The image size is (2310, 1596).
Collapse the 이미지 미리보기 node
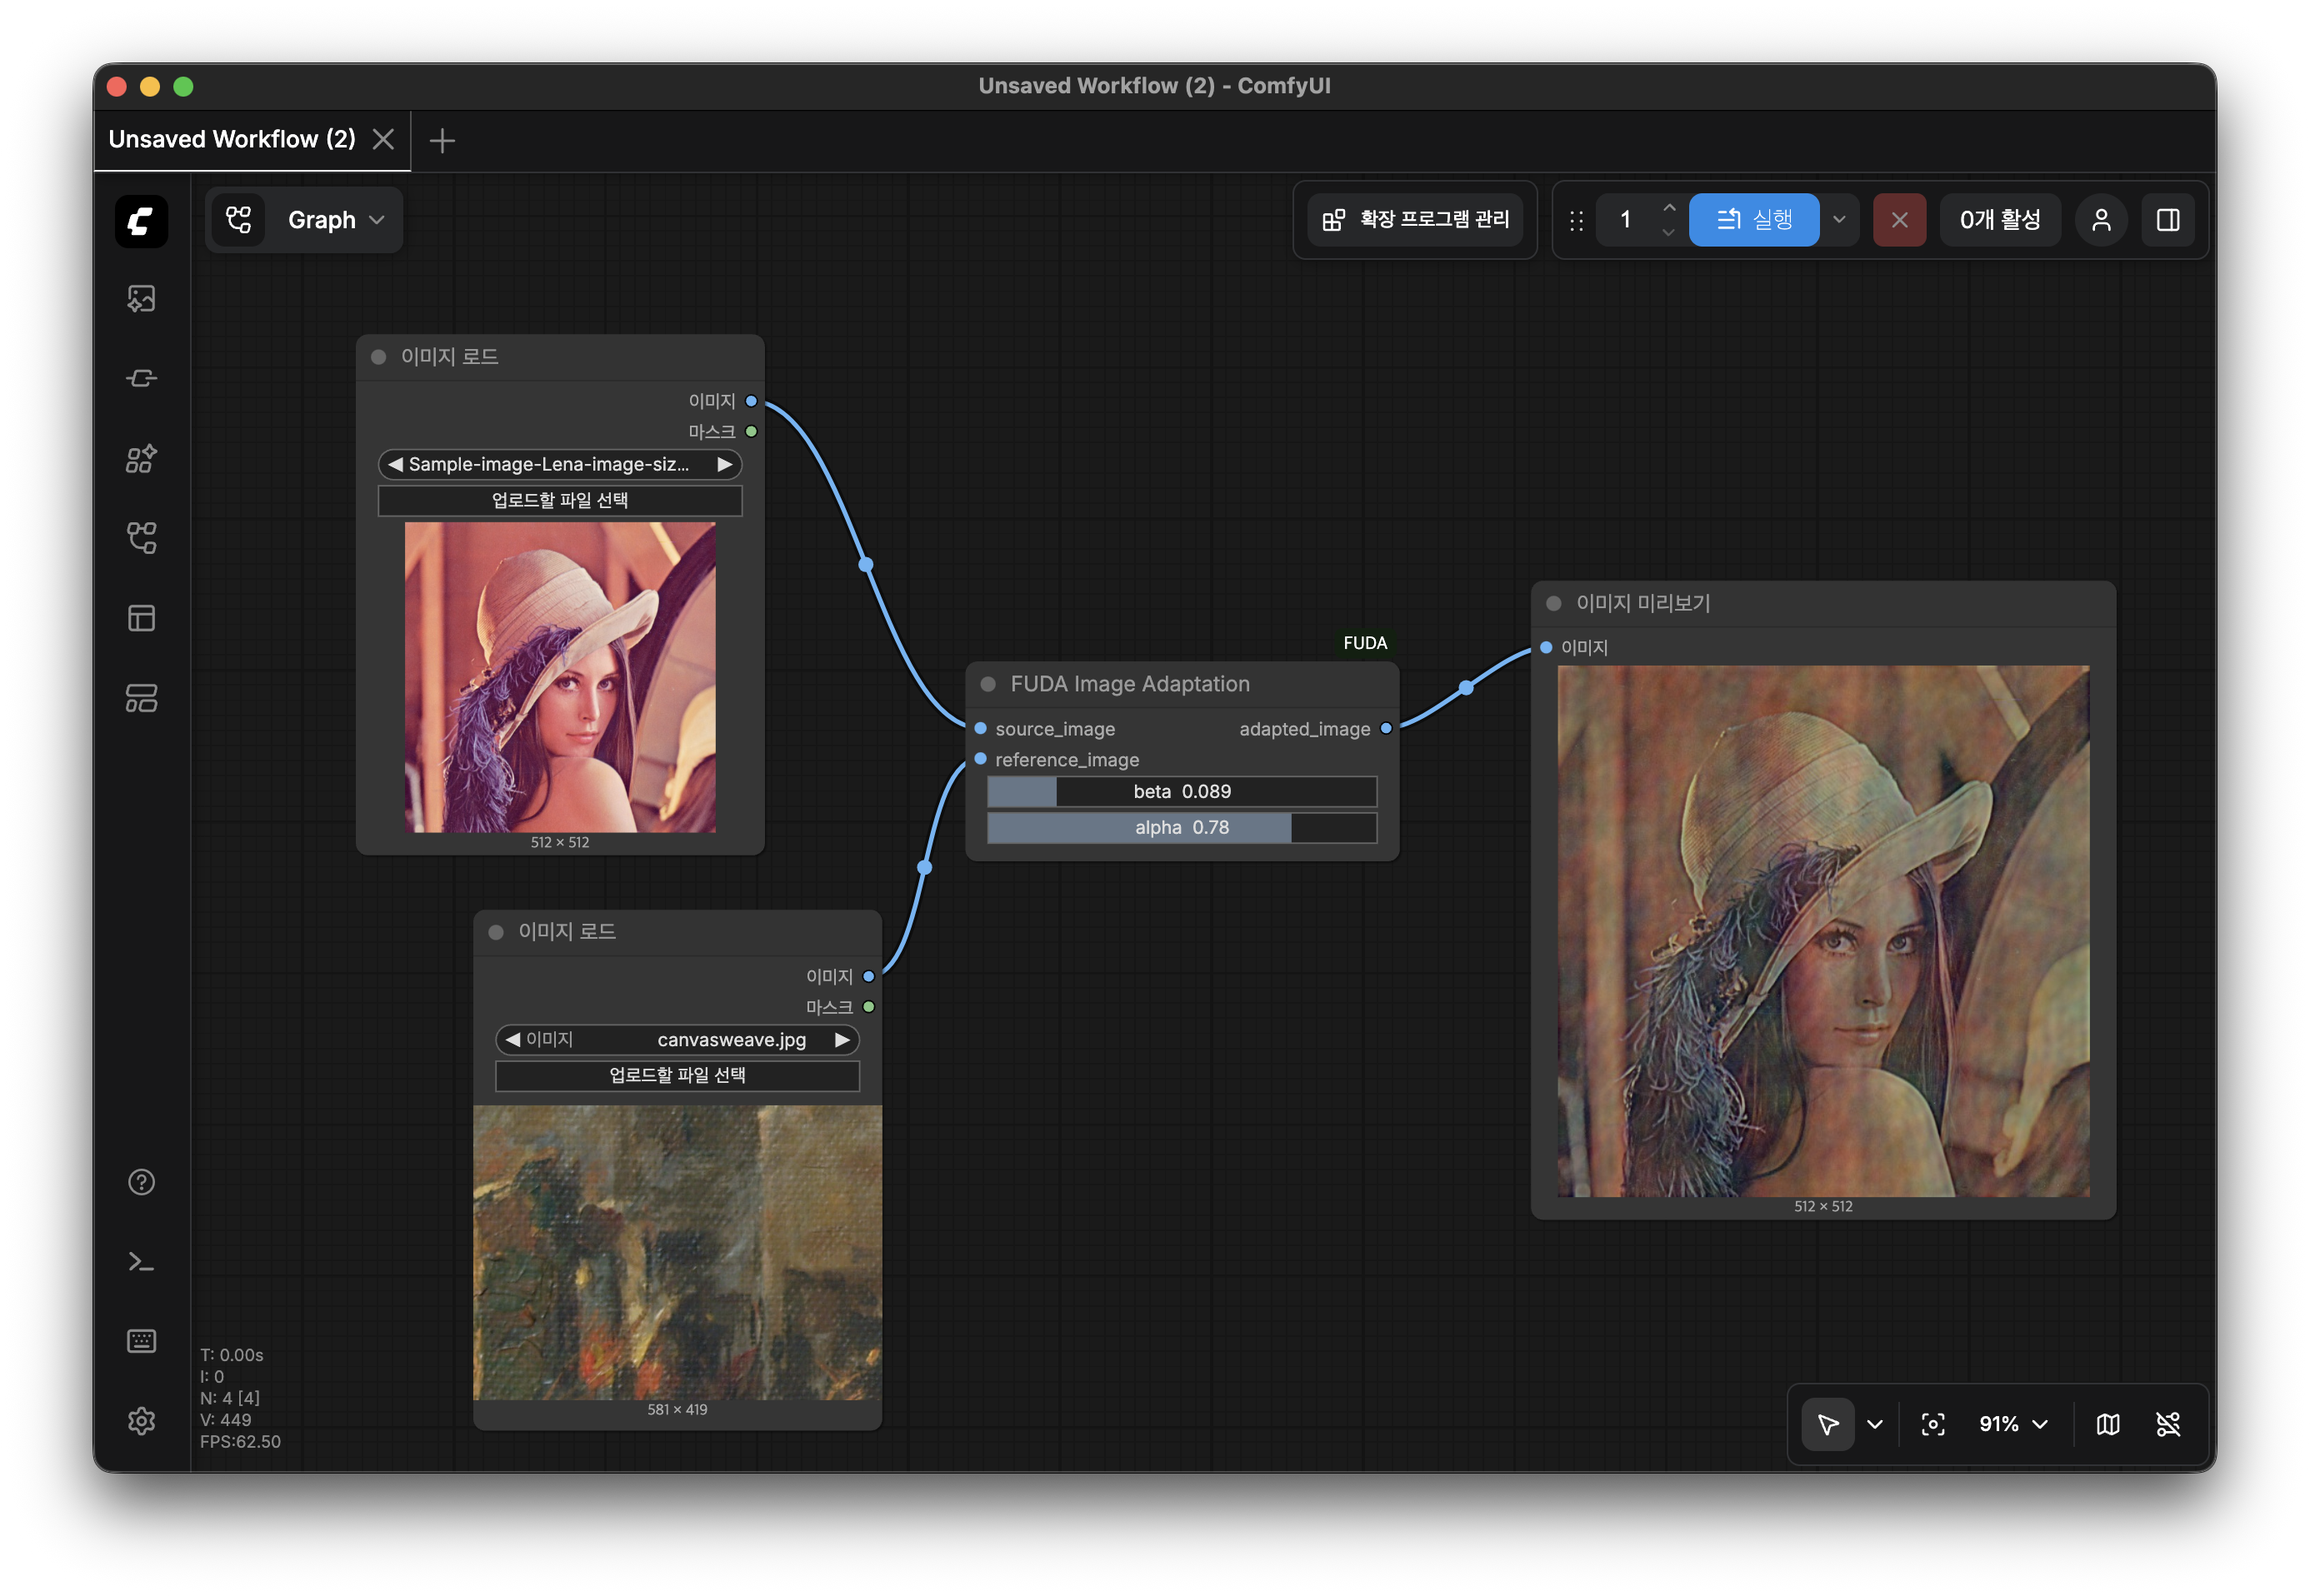(1553, 603)
